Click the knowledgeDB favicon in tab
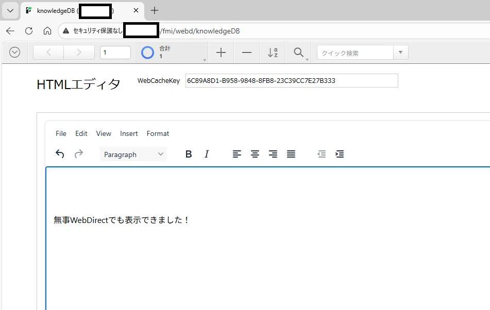 [29, 11]
